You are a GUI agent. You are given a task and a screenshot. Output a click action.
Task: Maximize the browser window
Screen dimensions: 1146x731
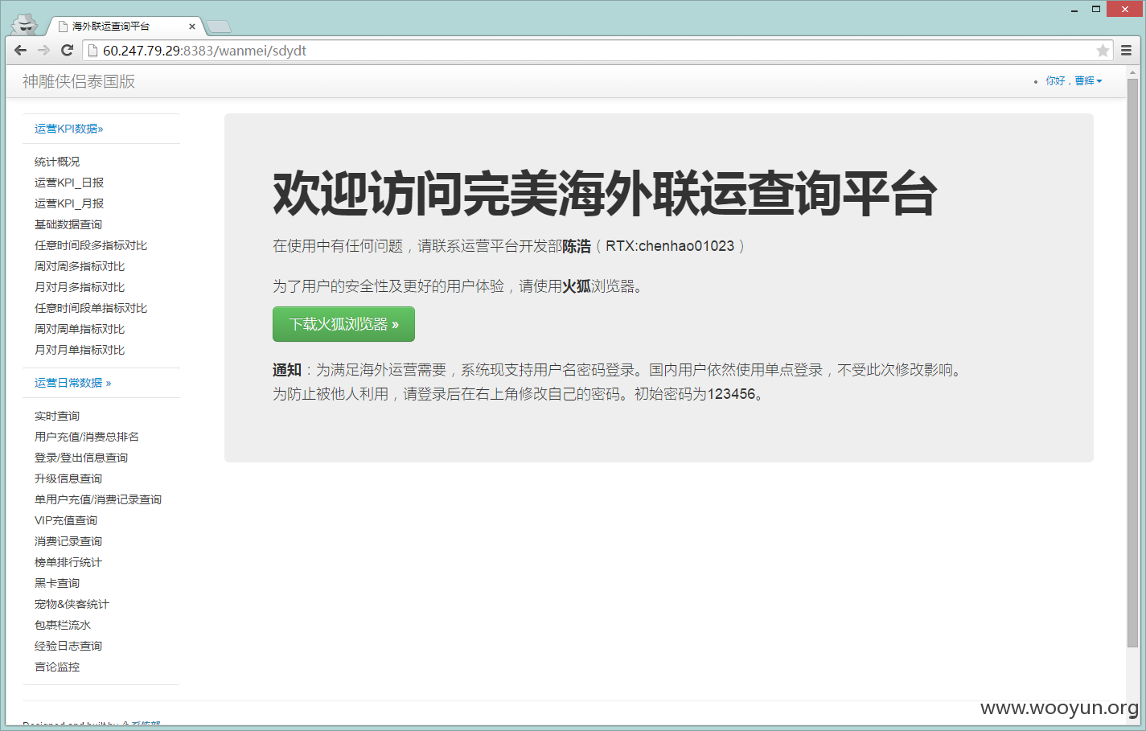1095,10
